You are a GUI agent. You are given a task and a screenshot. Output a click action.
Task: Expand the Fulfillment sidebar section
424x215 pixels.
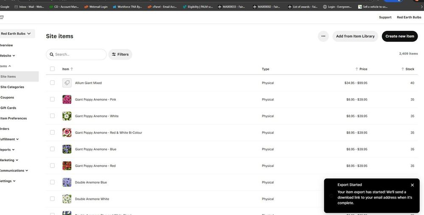click(x=9, y=140)
